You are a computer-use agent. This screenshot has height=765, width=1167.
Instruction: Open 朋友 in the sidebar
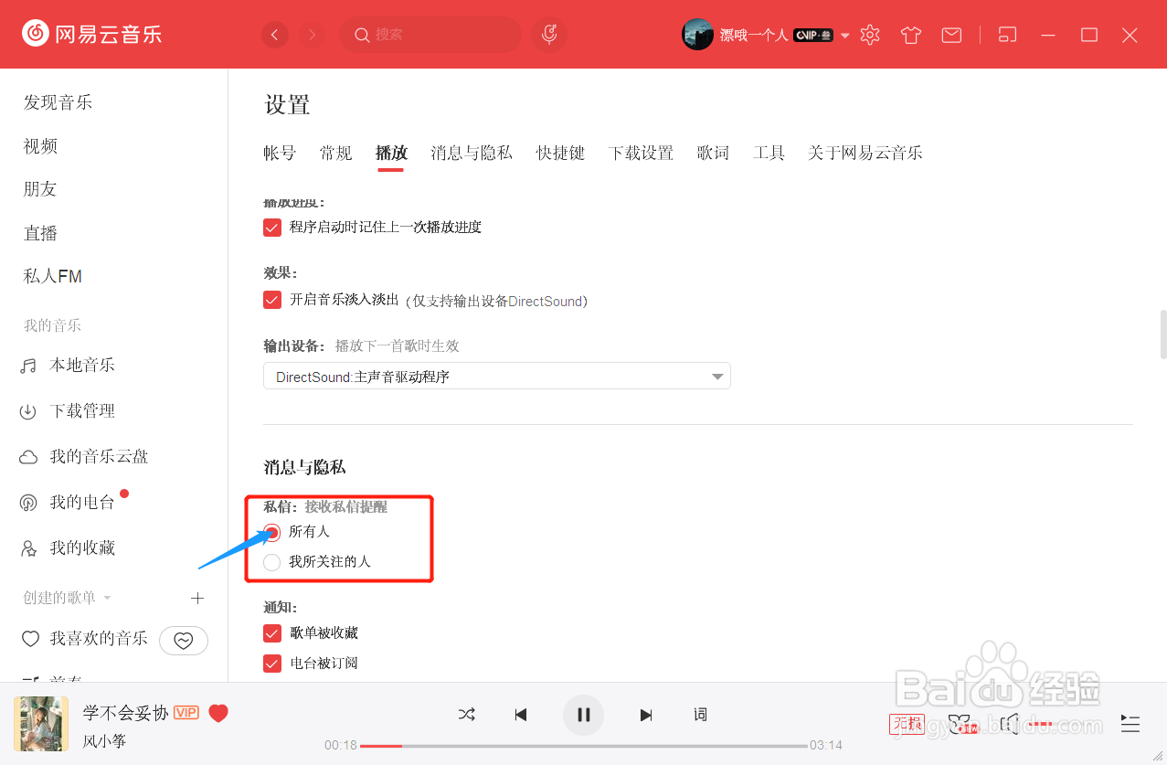pyautogui.click(x=40, y=189)
